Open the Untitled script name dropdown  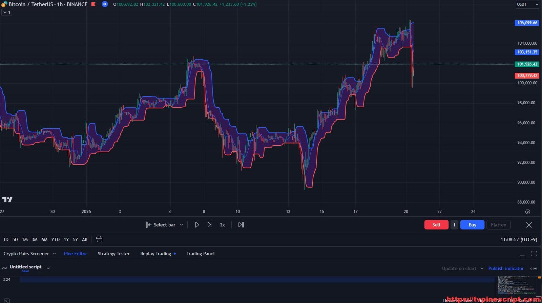[48, 268]
